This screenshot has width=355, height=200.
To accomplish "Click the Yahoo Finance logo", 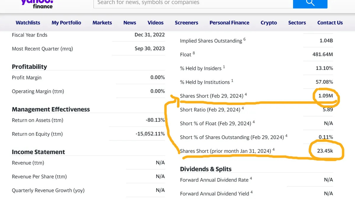I will 37,4.
